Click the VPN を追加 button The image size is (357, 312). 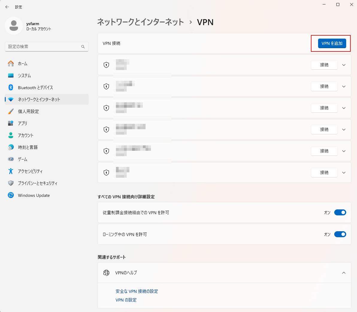tap(332, 43)
